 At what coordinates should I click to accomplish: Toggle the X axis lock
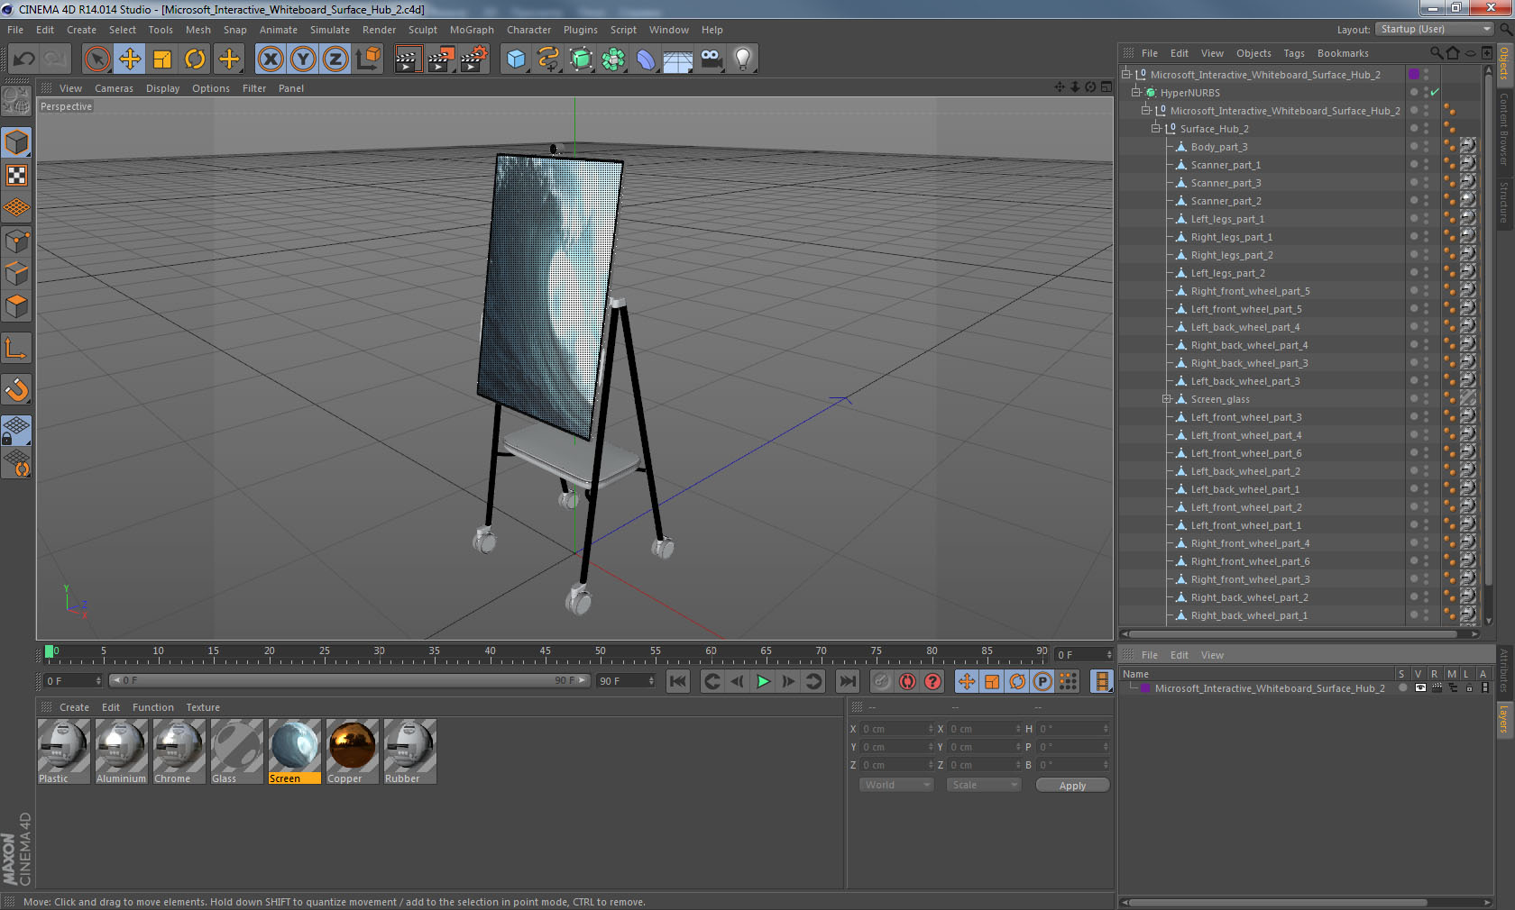(x=270, y=59)
